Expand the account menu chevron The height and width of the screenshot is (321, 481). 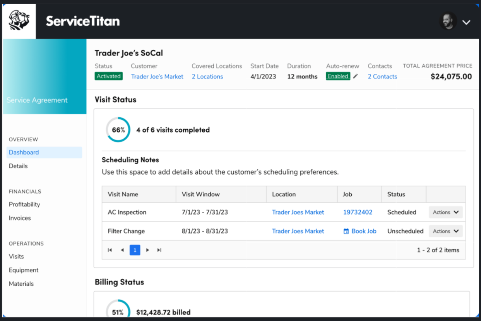coord(466,22)
